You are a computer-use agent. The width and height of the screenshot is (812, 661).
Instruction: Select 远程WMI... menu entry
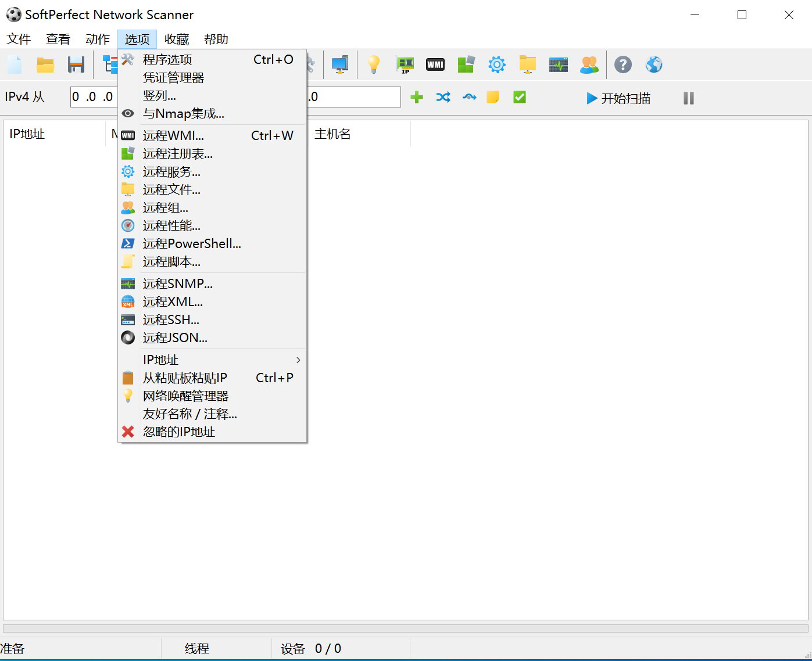[212, 135]
